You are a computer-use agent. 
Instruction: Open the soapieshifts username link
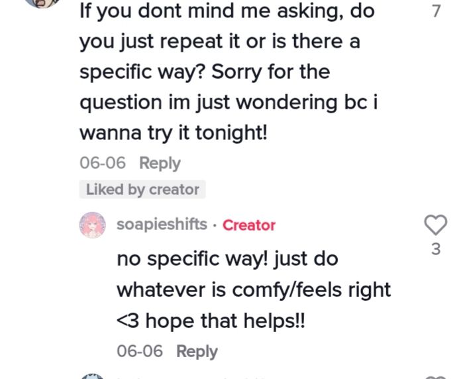click(162, 225)
